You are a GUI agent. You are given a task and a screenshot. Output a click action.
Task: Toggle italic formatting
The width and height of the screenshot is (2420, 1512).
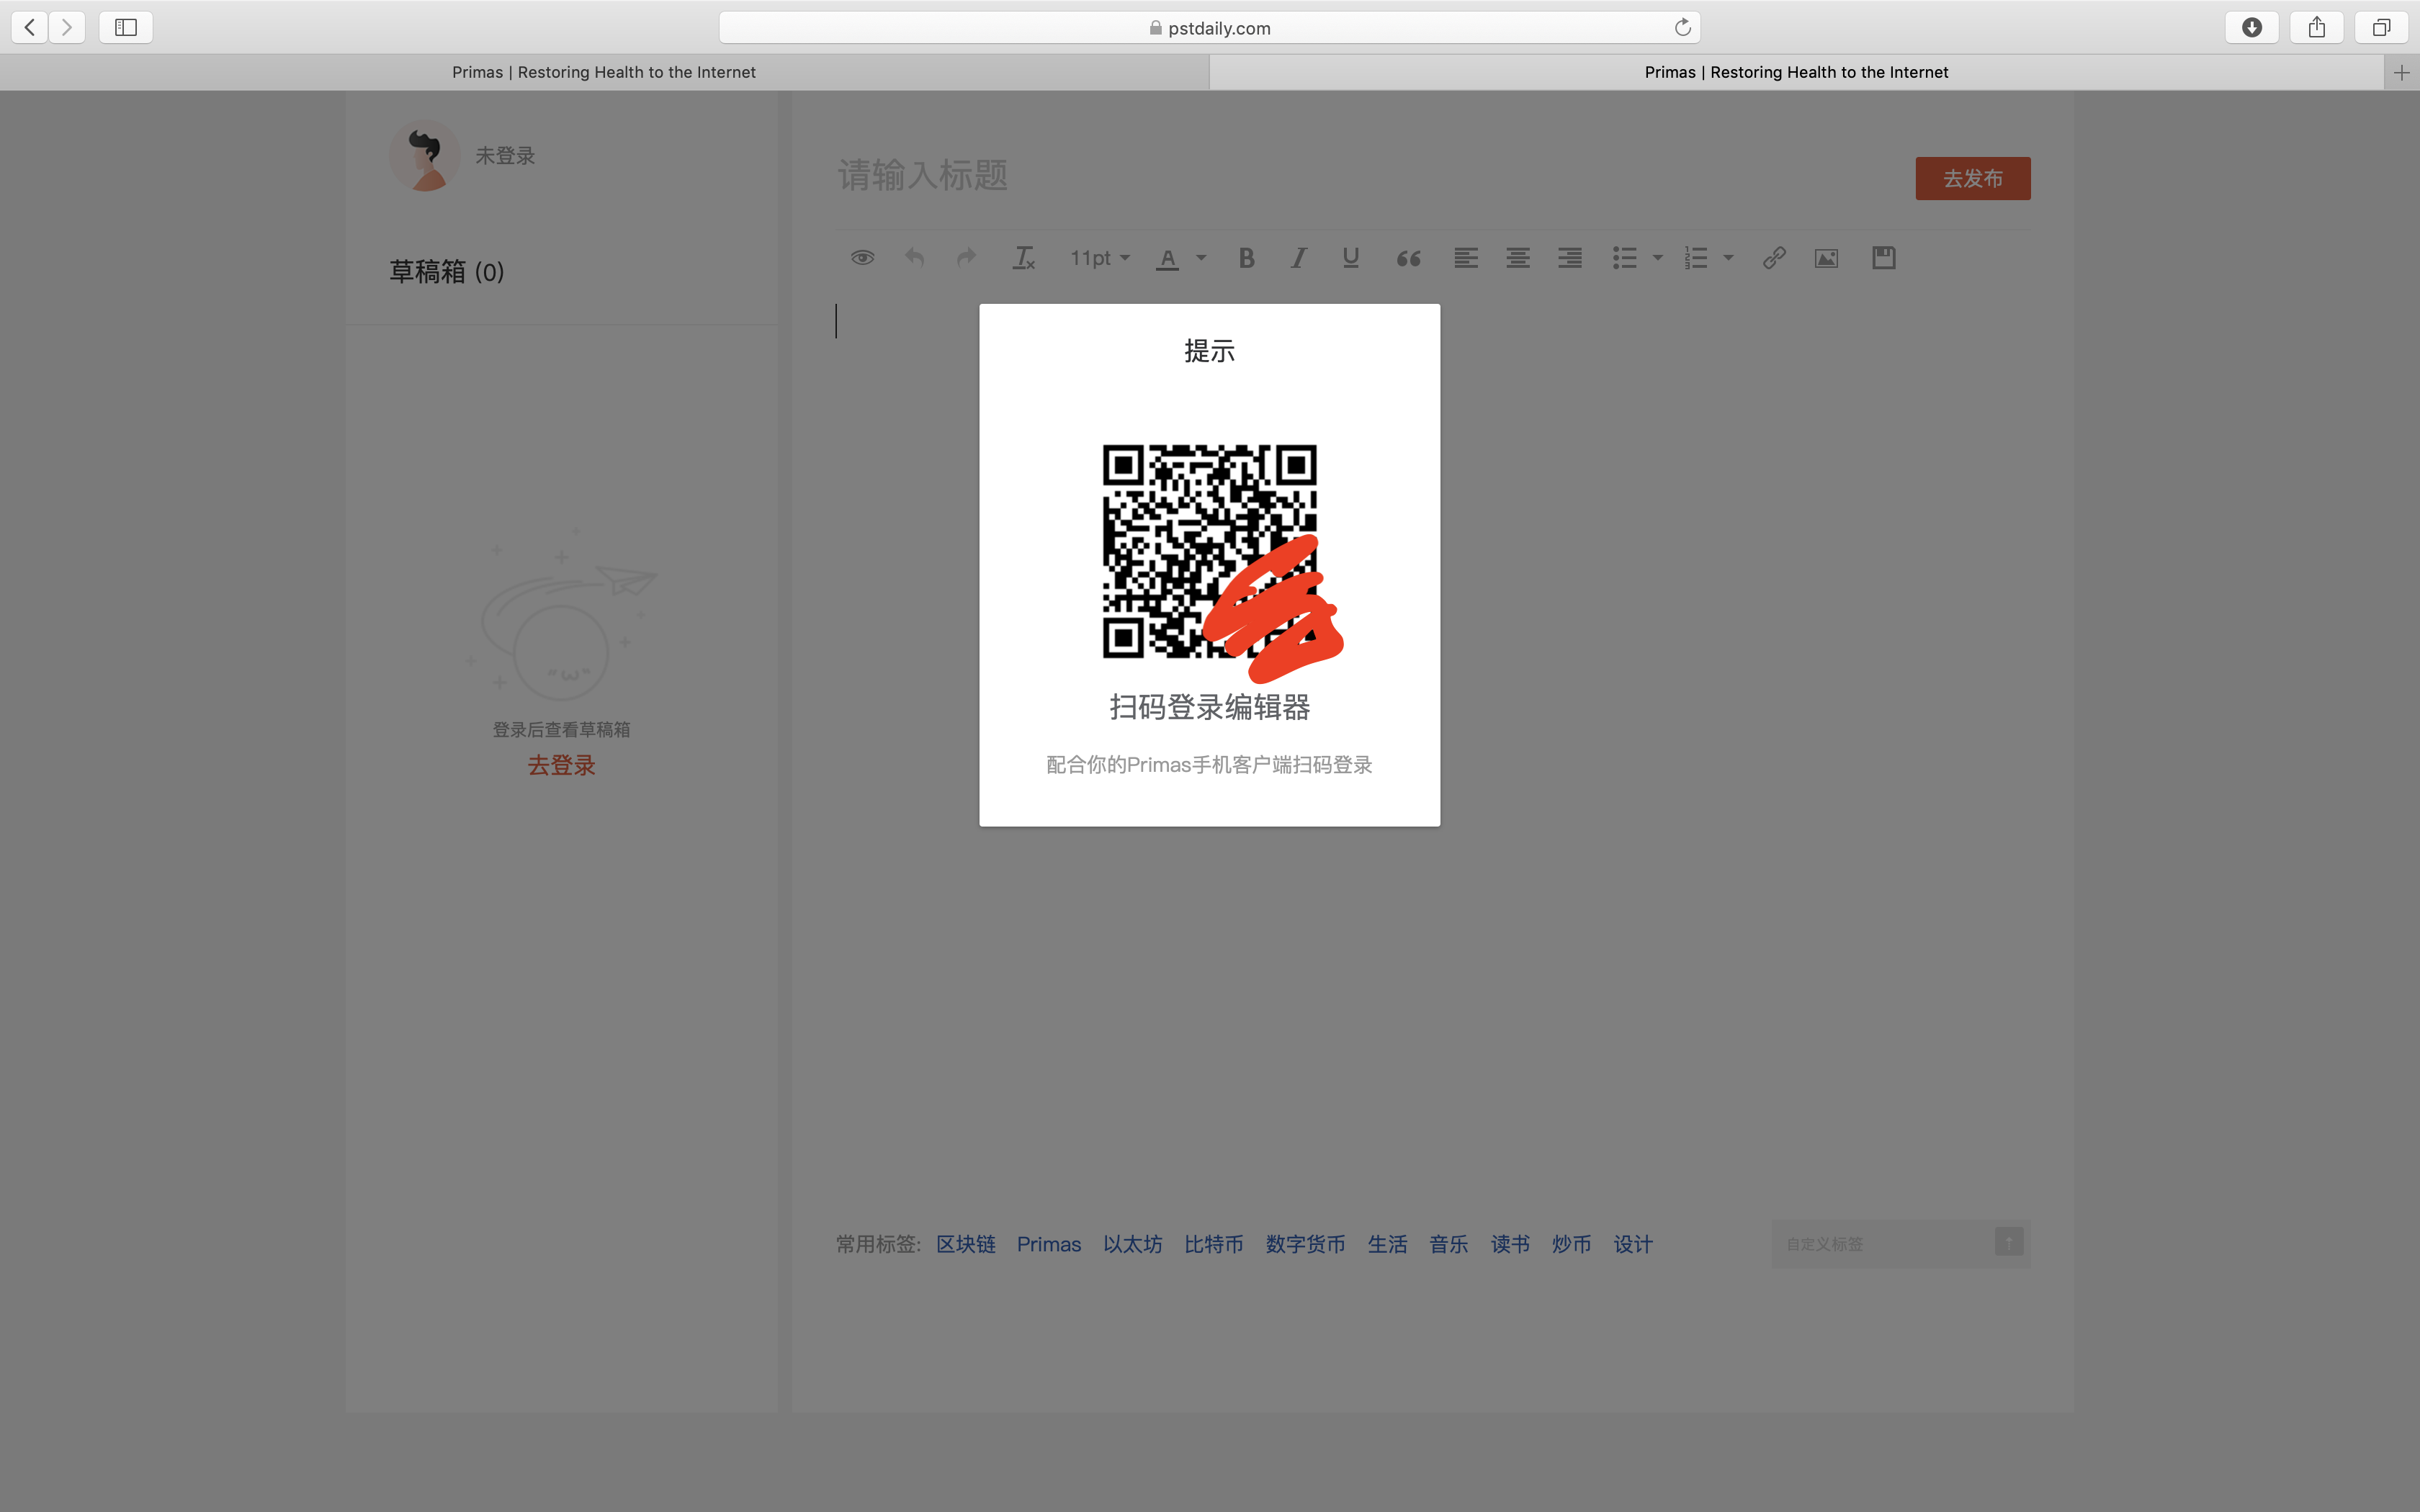pyautogui.click(x=1298, y=258)
